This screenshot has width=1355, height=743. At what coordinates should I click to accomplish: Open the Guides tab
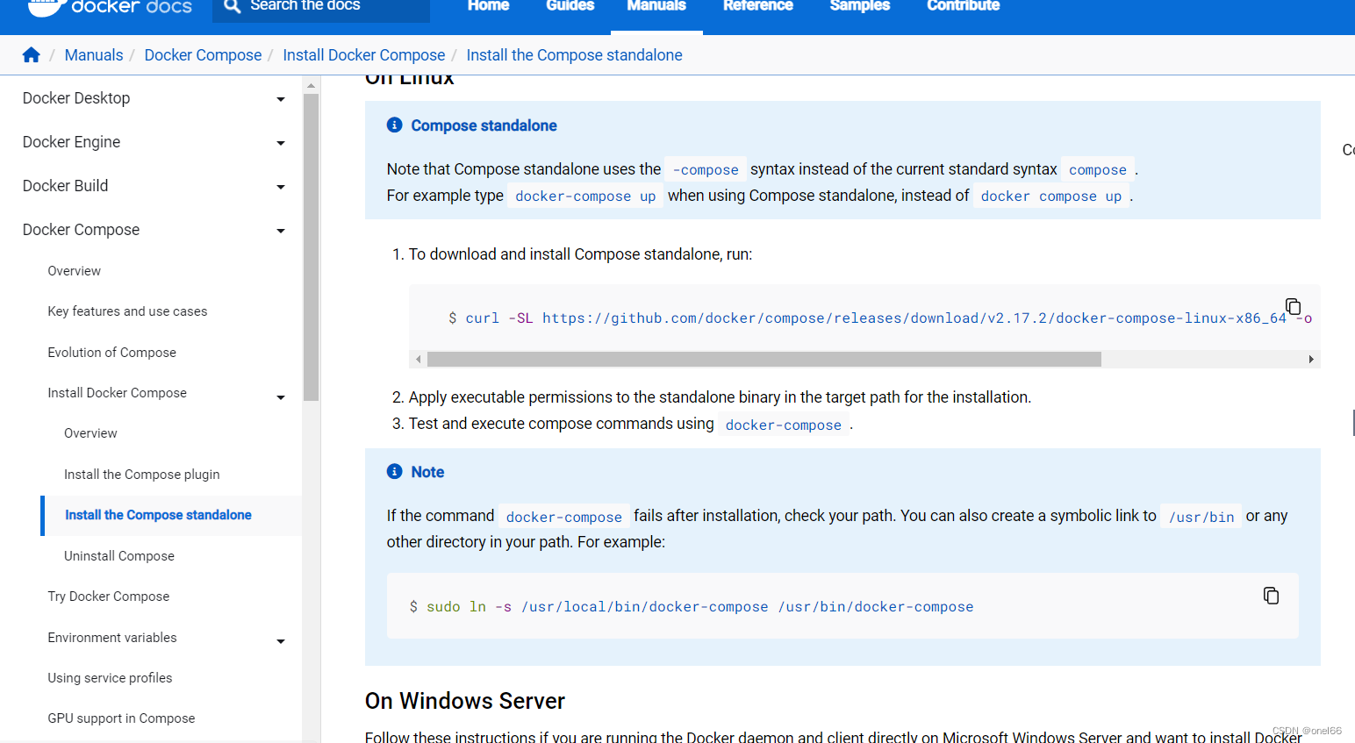[570, 6]
